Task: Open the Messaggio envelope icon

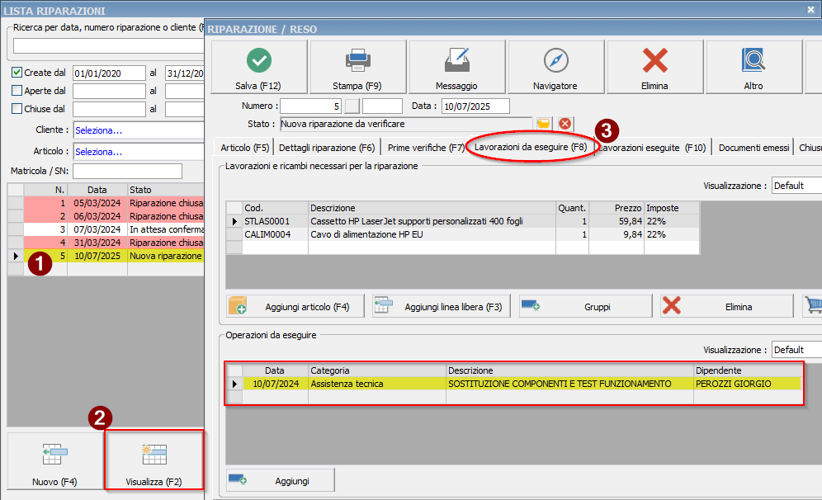Action: click(456, 61)
